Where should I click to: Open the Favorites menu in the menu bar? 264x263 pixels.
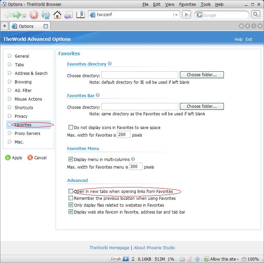(x=188, y=4)
